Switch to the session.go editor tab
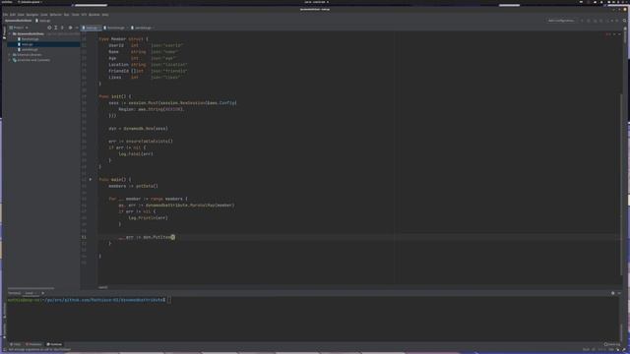Image resolution: width=630 pixels, height=354 pixels. [x=142, y=28]
